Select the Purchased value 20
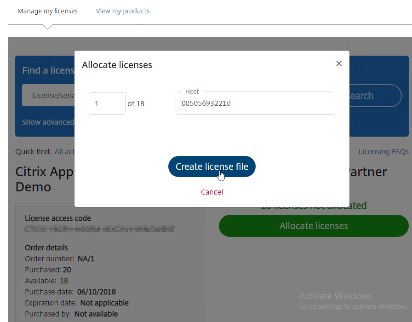The width and height of the screenshot is (412, 322). pyautogui.click(x=67, y=270)
